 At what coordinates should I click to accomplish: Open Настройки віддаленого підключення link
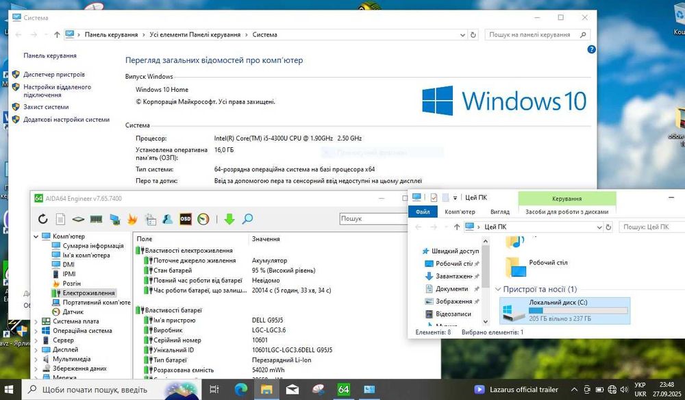58,91
